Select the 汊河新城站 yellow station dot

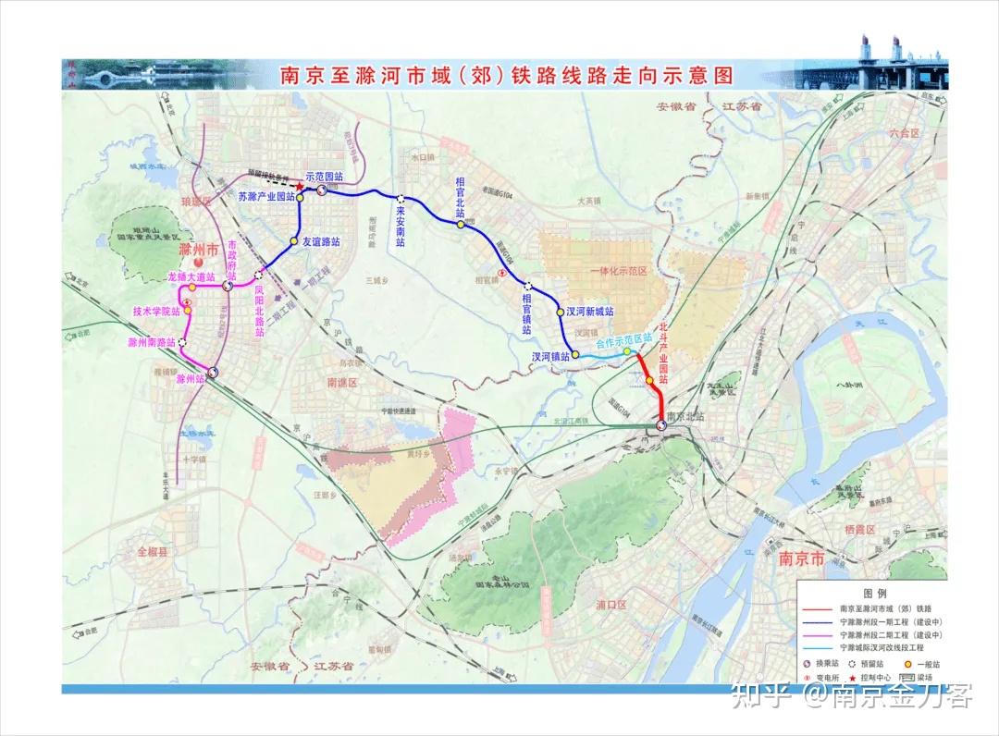[560, 312]
